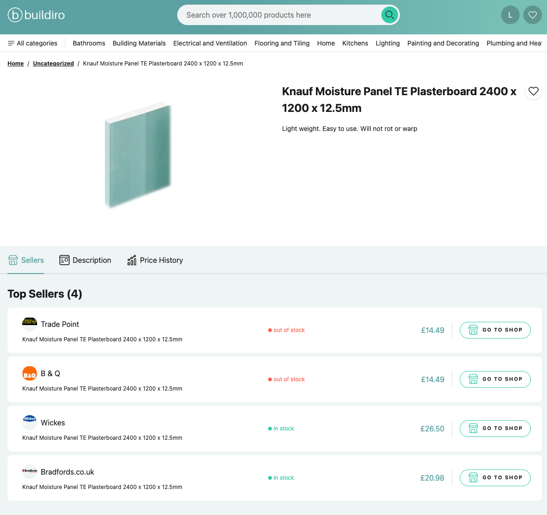Viewport: 547px width, 515px height.
Task: Open the Building Materials category
Action: [x=139, y=43]
